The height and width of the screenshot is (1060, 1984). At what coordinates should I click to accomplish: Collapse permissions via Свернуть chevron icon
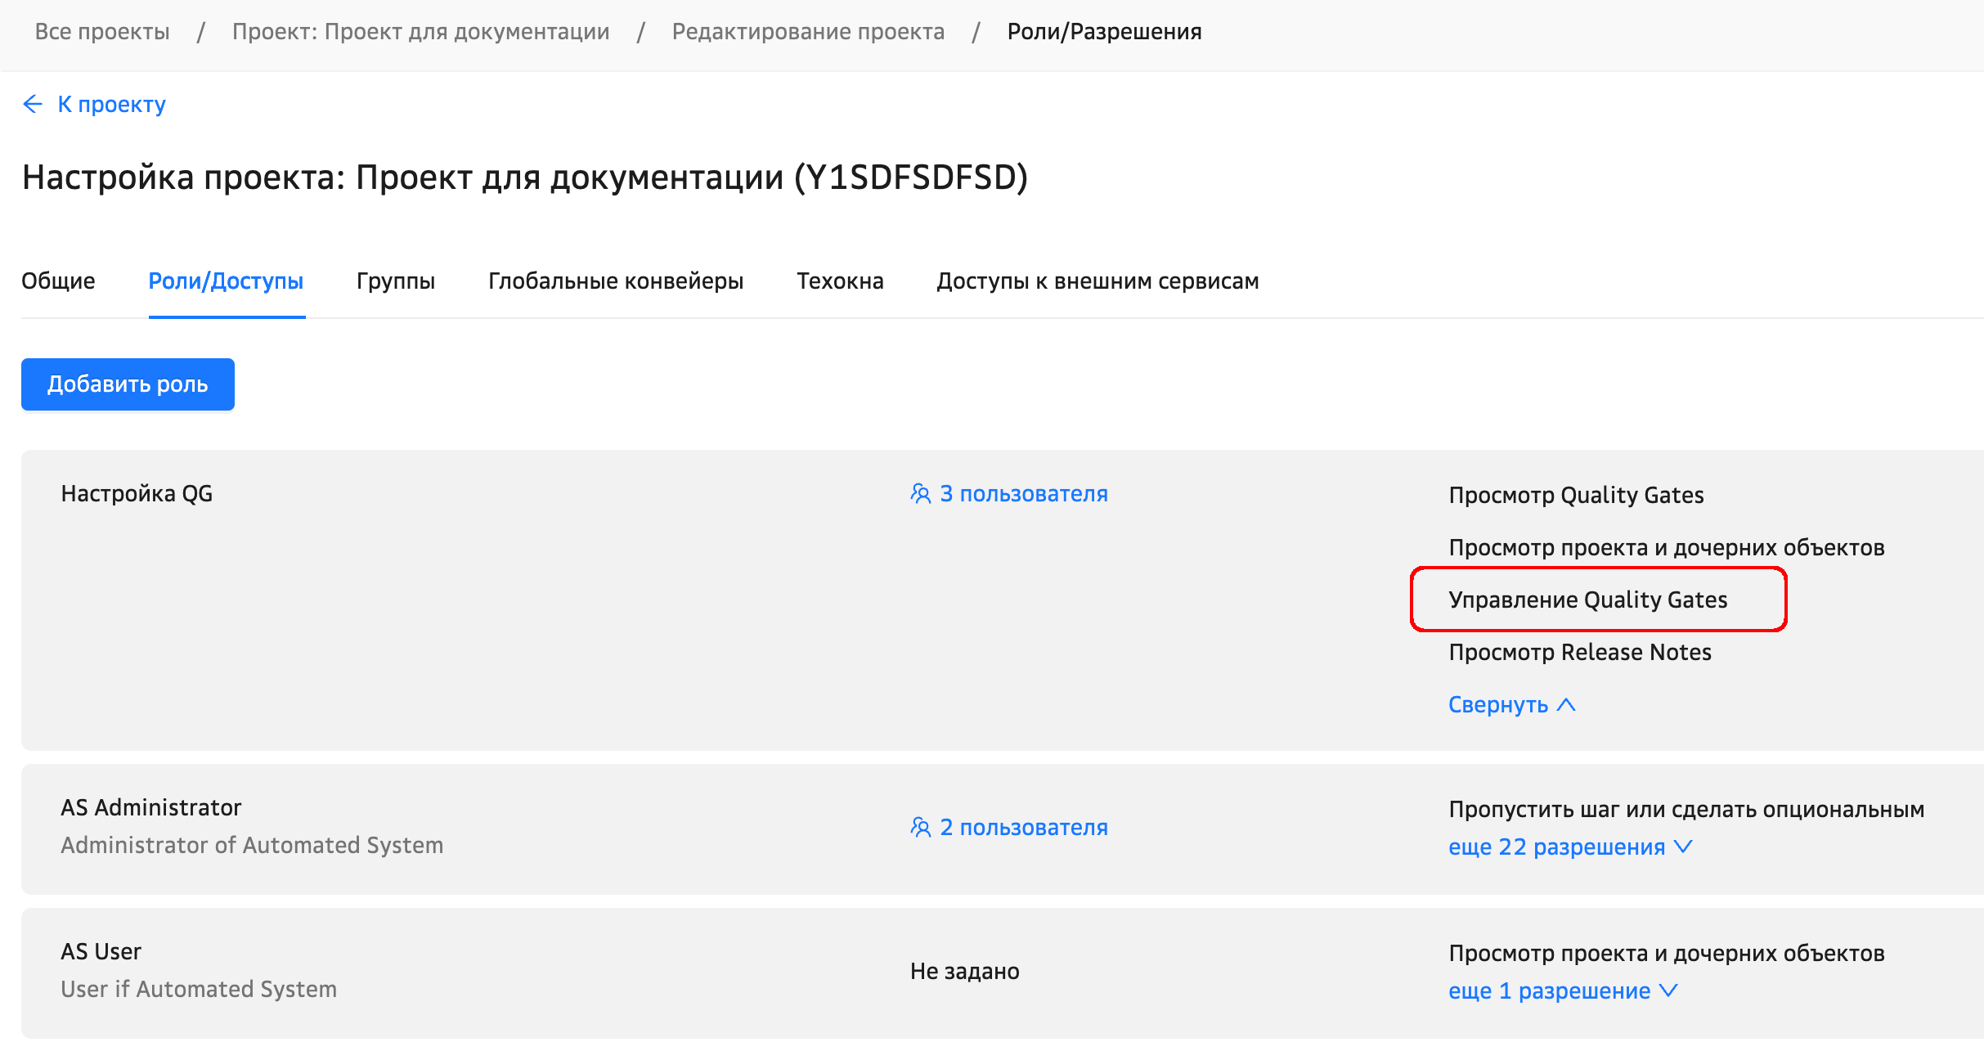click(1566, 704)
